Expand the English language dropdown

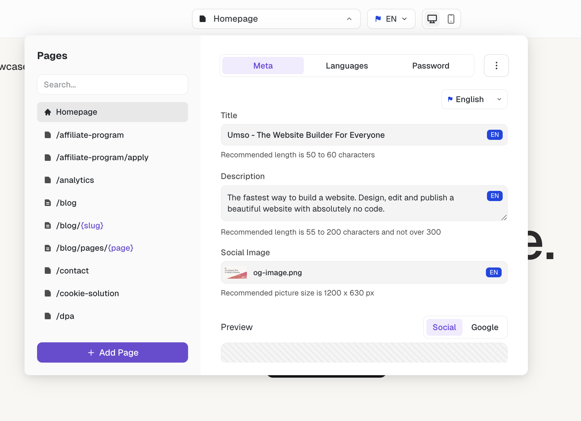point(474,100)
